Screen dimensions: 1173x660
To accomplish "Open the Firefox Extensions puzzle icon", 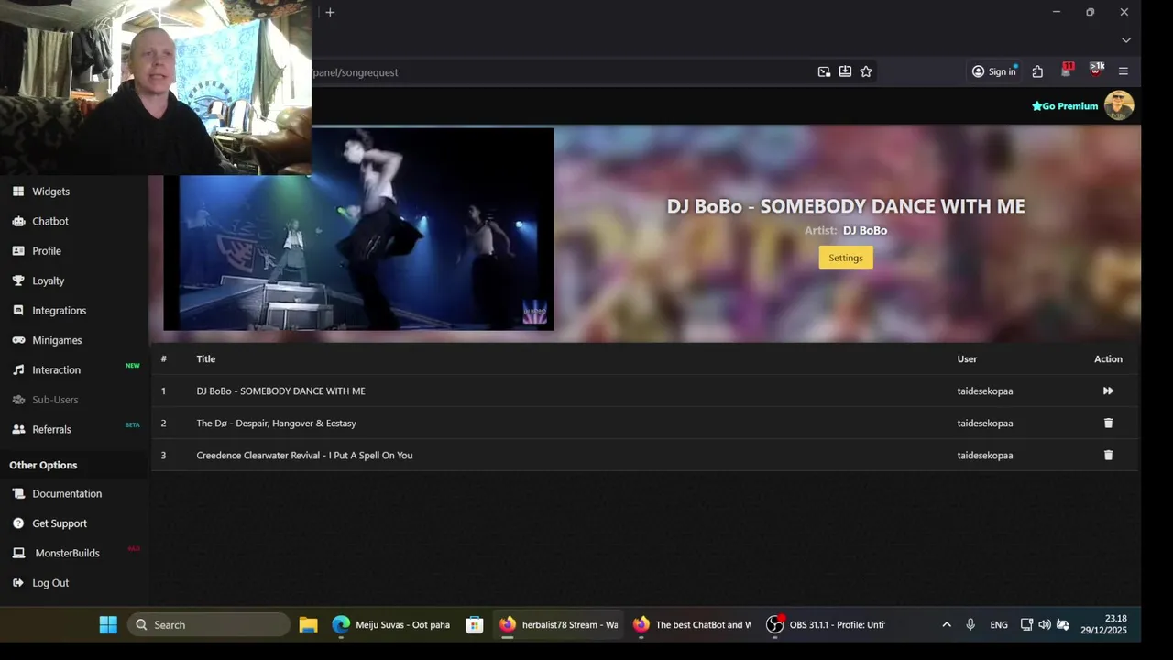I will point(1037,71).
